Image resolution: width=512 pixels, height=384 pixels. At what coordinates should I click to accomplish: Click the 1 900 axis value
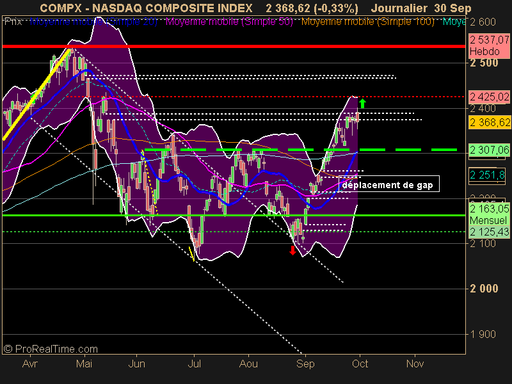click(x=483, y=334)
